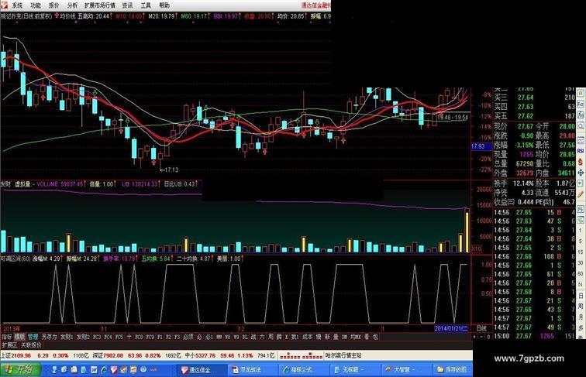Click the X10 volume scale label
Screen dimensions: 586x377
coord(476,248)
